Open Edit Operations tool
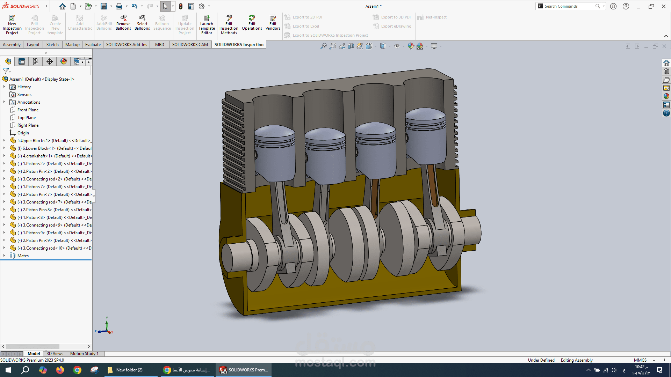The width and height of the screenshot is (671, 377). point(252,23)
